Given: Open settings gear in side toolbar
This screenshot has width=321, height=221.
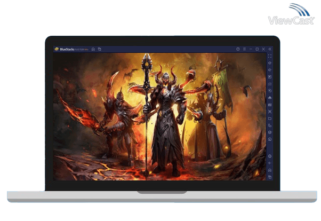Looking at the screenshot, I should click(x=270, y=156).
